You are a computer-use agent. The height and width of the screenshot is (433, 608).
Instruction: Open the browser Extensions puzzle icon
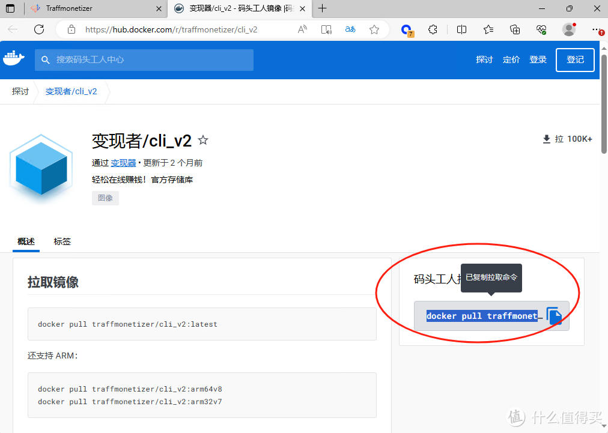pos(433,29)
